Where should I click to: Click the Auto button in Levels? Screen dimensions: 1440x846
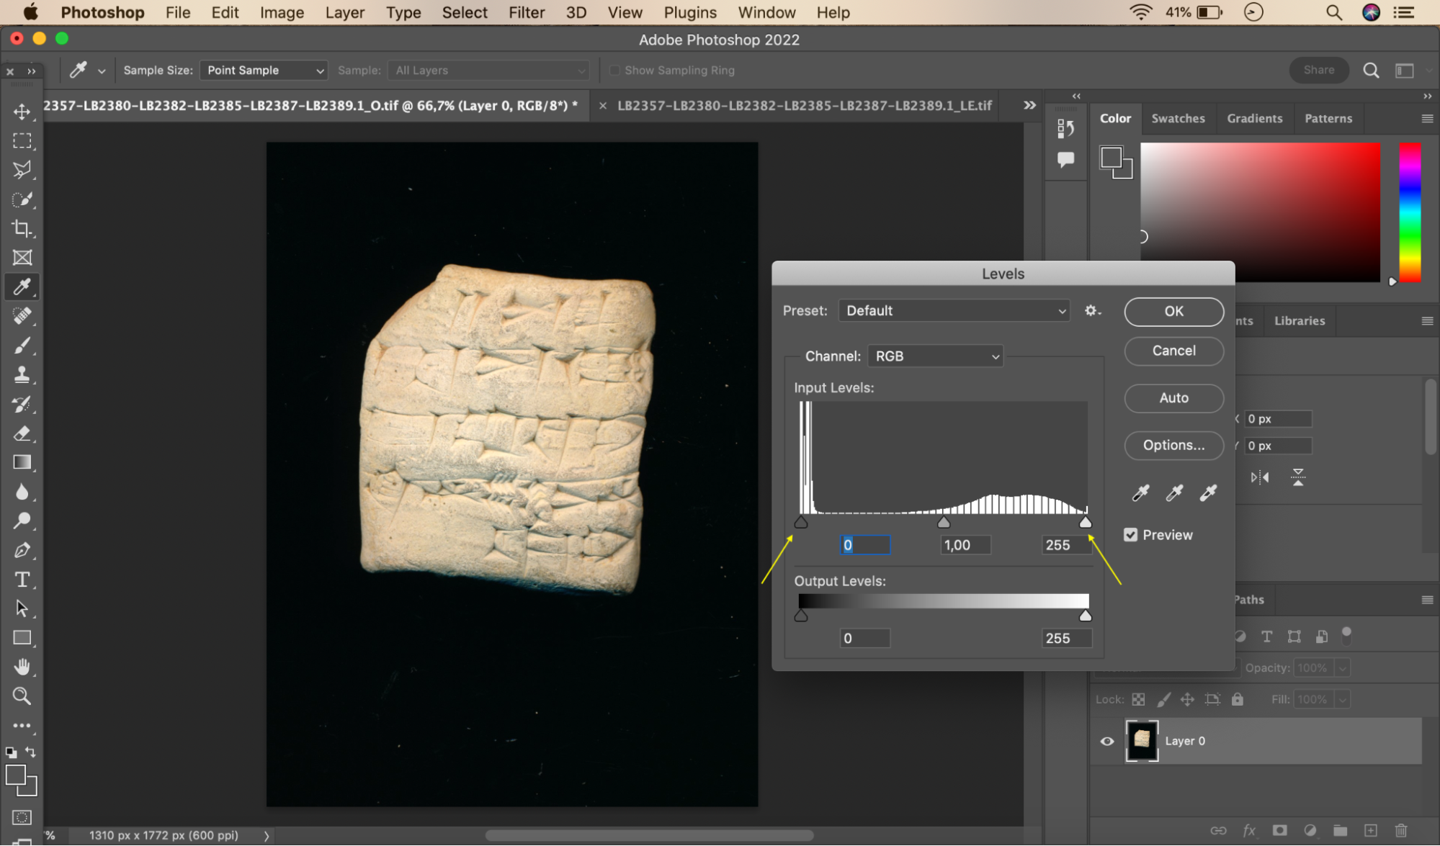click(x=1173, y=398)
